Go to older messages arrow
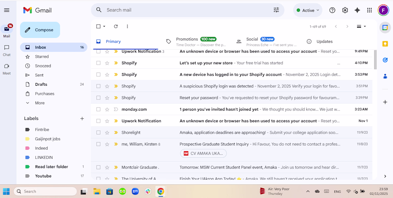 coord(347,26)
